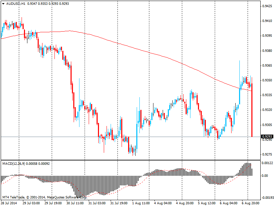
Task: Click the 0.9305 price scale label
Action: click(267, 125)
